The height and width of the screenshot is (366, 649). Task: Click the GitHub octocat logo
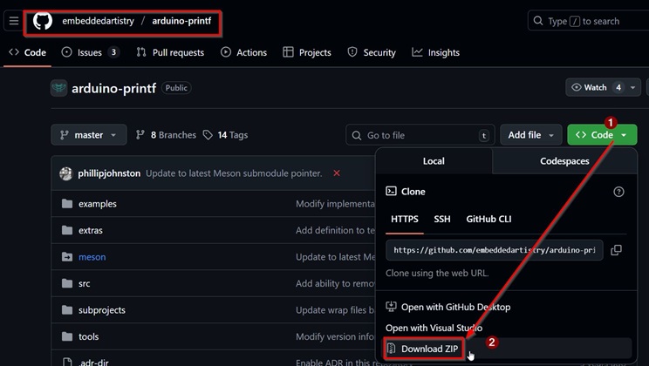pos(43,21)
